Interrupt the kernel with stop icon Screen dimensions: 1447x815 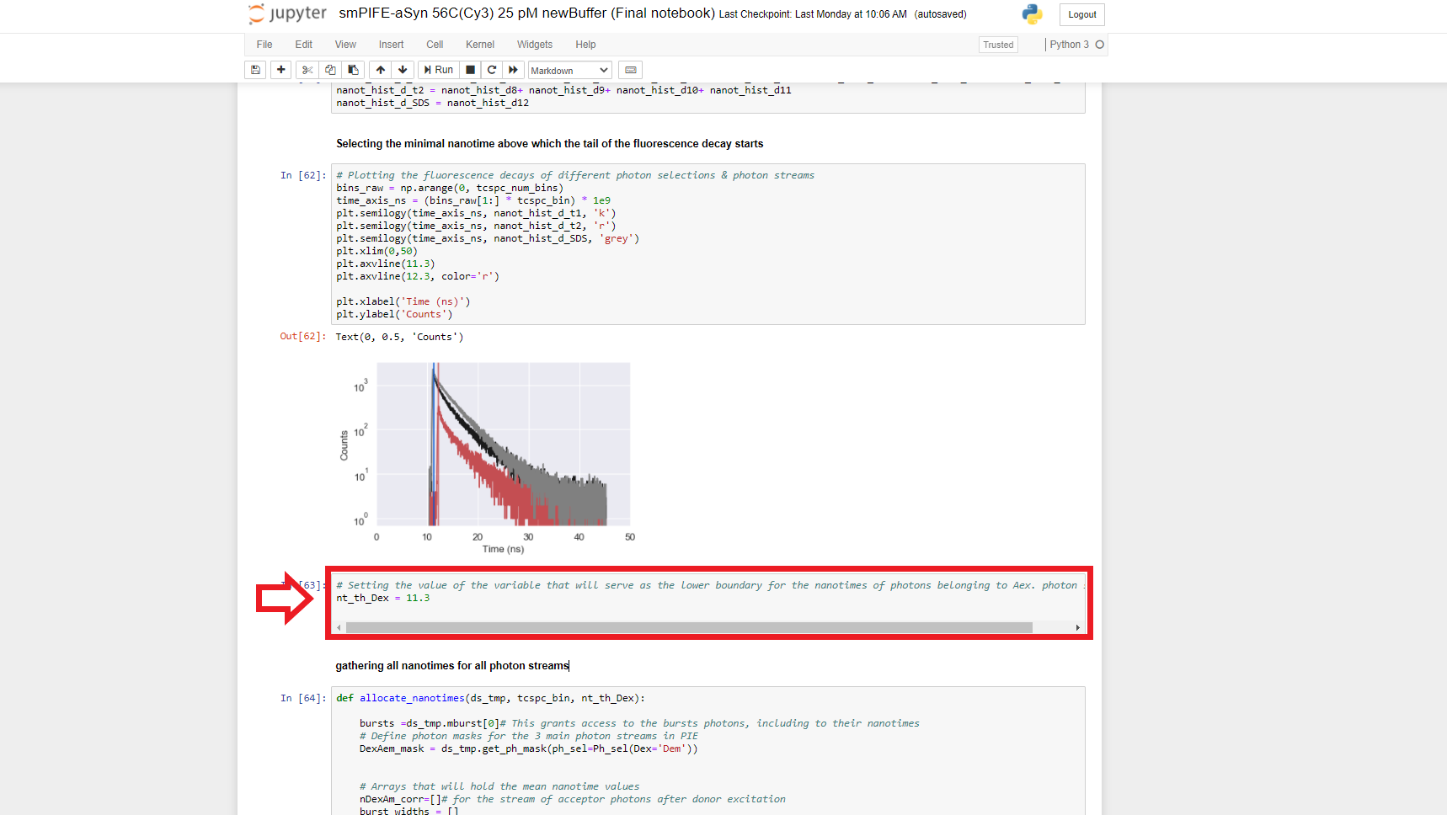[471, 70]
